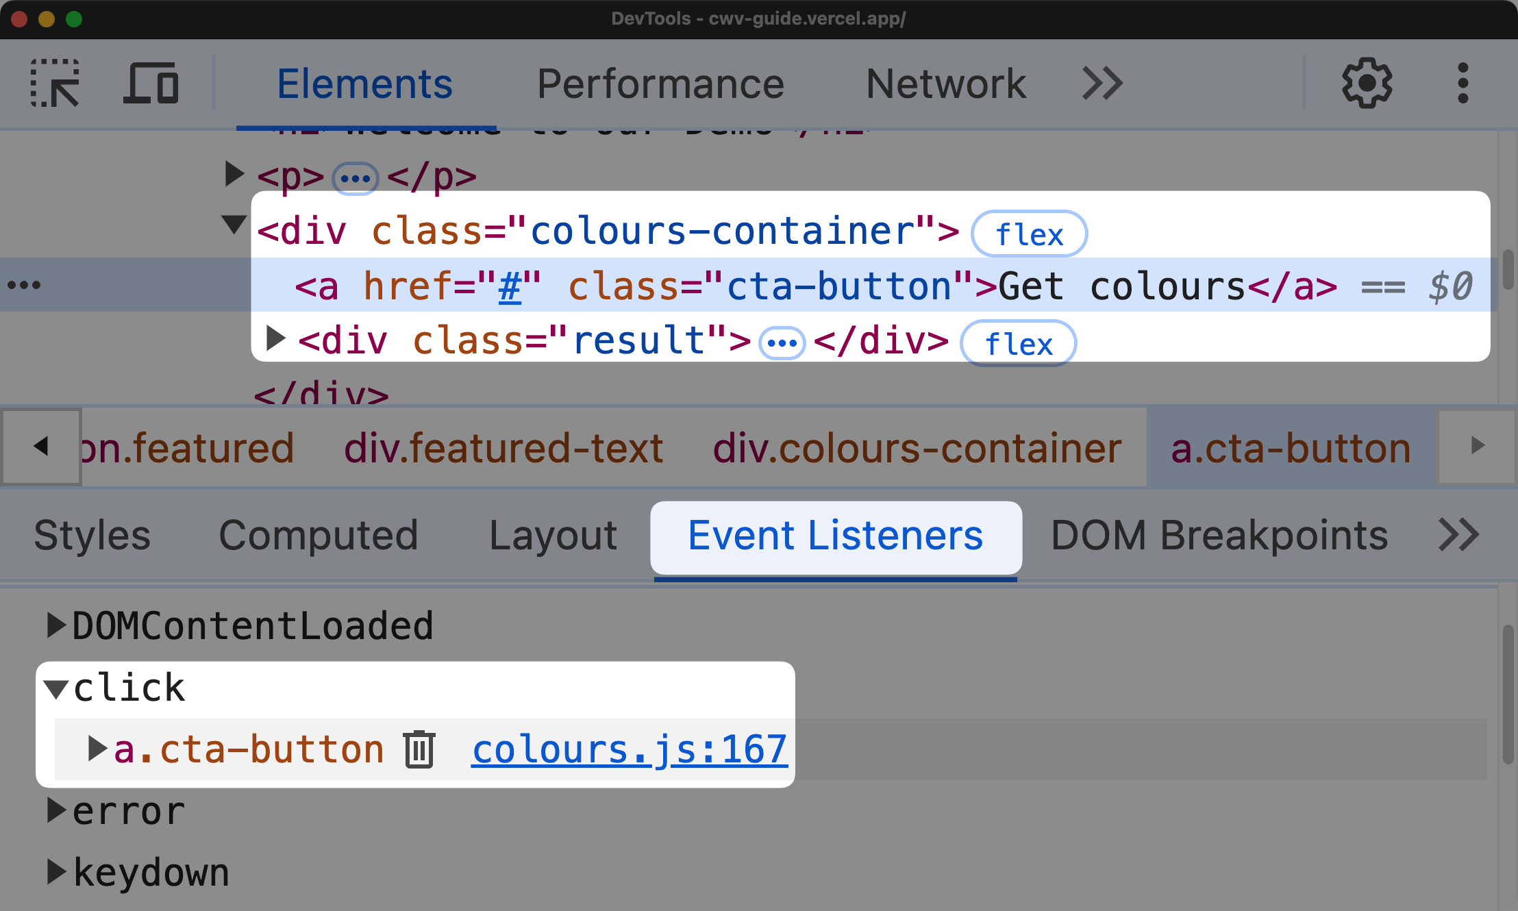Toggle flex badge on colours-container div
This screenshot has width=1518, height=911.
(x=1030, y=231)
